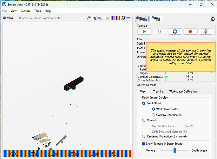The image size is (217, 159).
Task: Click the blue reset view arrow icon
Action: (x=129, y=18)
